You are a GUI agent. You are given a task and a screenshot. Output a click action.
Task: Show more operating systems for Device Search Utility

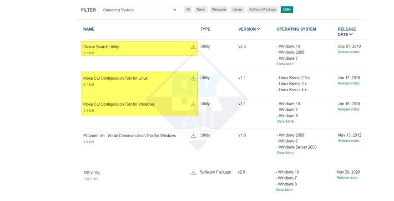285,64
